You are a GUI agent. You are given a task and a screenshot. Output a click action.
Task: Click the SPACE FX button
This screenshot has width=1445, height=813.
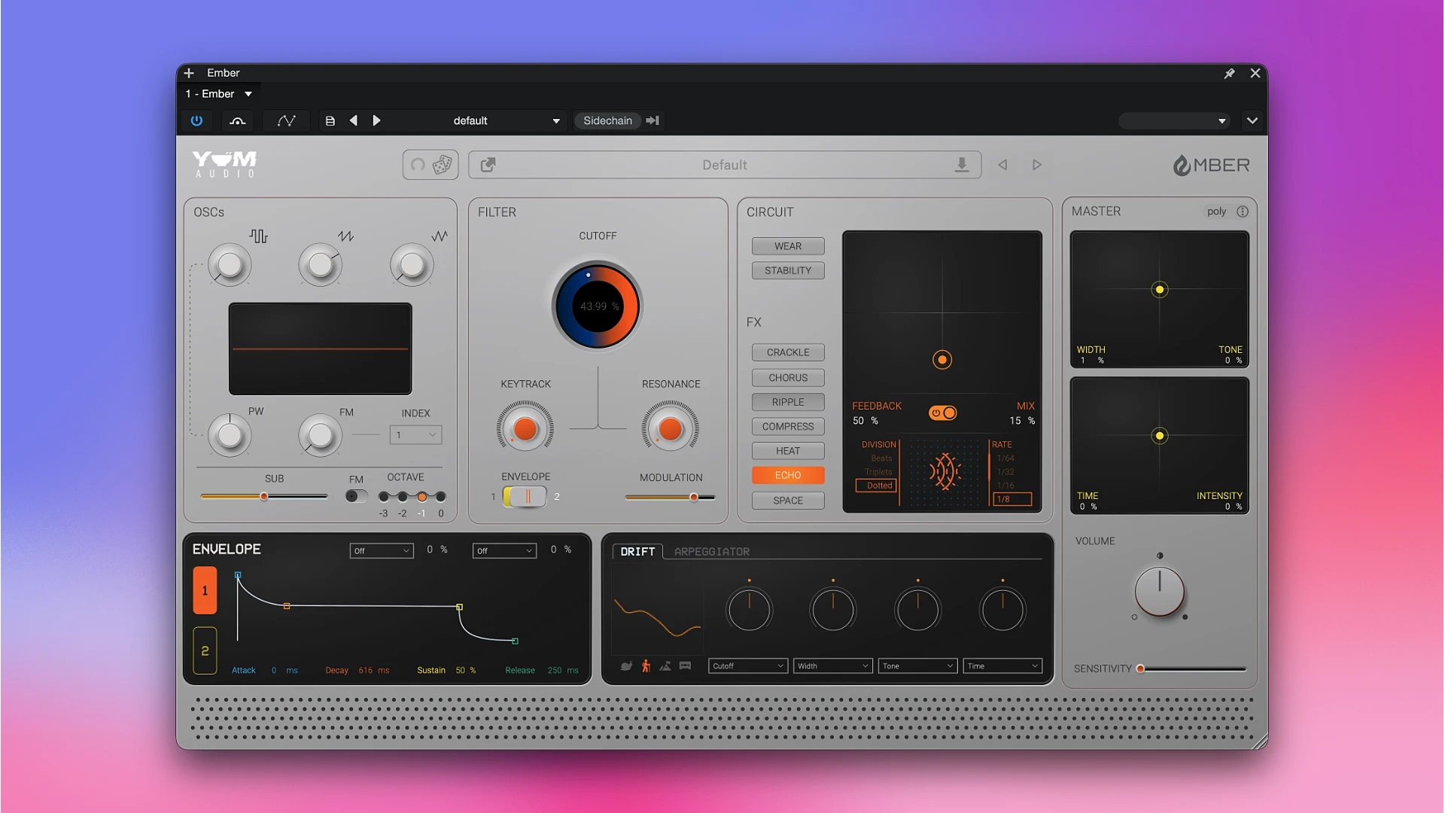788,501
